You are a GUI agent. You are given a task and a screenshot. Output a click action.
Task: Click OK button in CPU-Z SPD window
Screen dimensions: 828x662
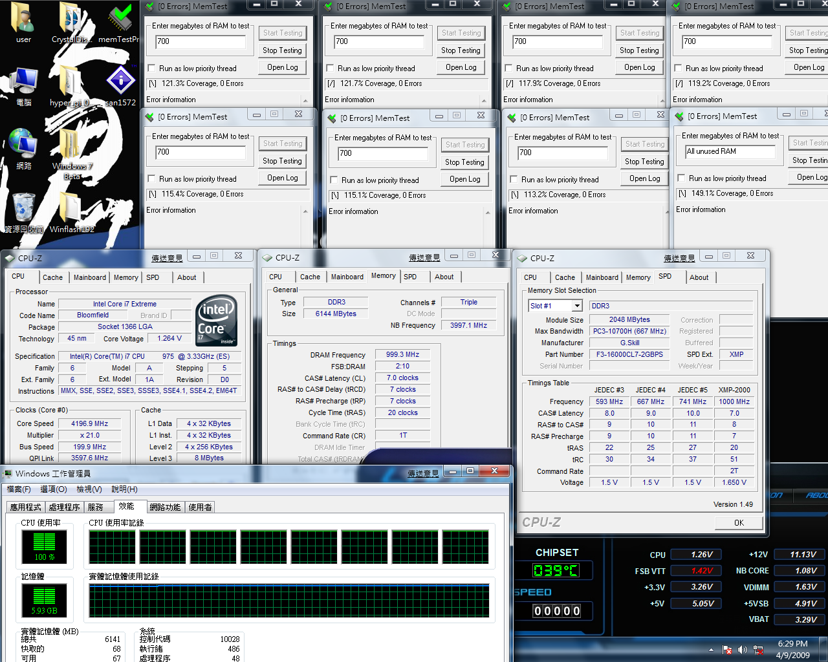(739, 523)
